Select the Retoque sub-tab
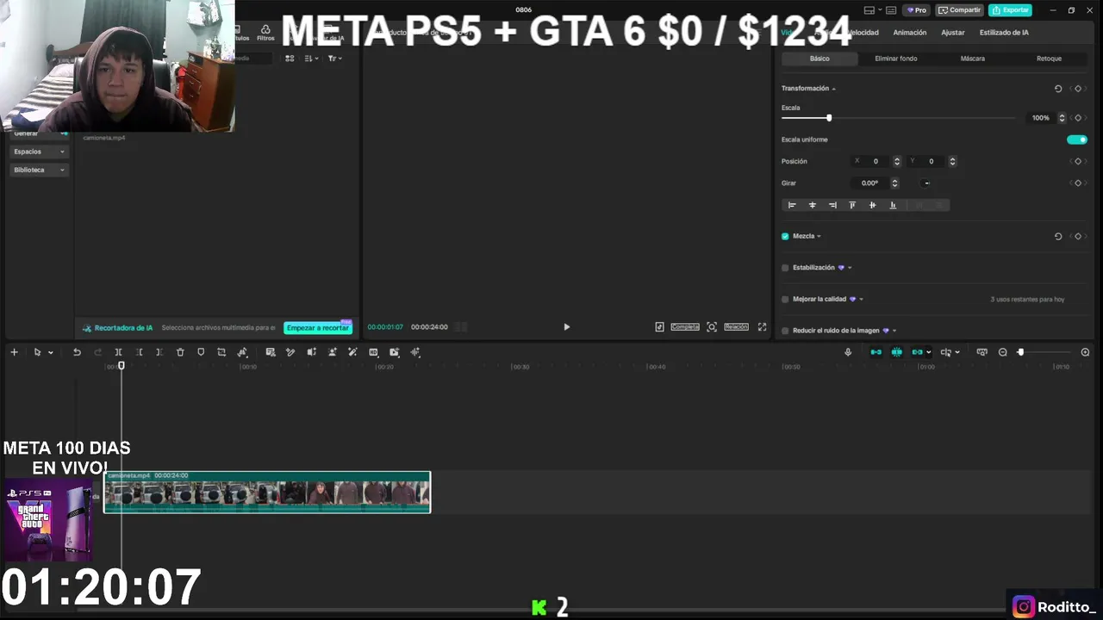 [x=1049, y=59]
